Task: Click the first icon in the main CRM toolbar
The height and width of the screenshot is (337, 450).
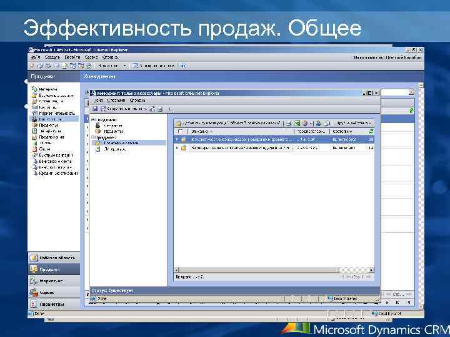Action: pyautogui.click(x=32, y=66)
